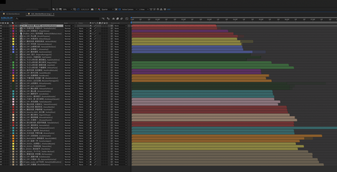Click the TrkMat column header
The image size is (337, 172).
pos(81,23)
